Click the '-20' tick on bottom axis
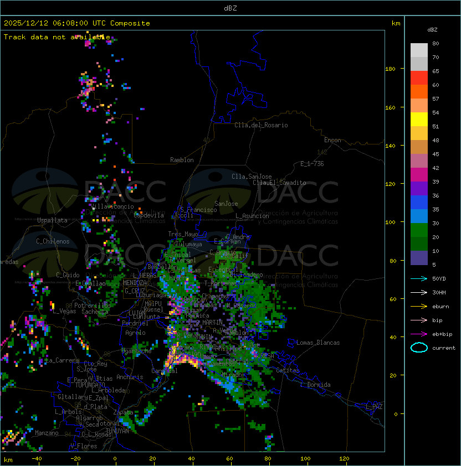The height and width of the screenshot is (466, 461). pyautogui.click(x=75, y=459)
